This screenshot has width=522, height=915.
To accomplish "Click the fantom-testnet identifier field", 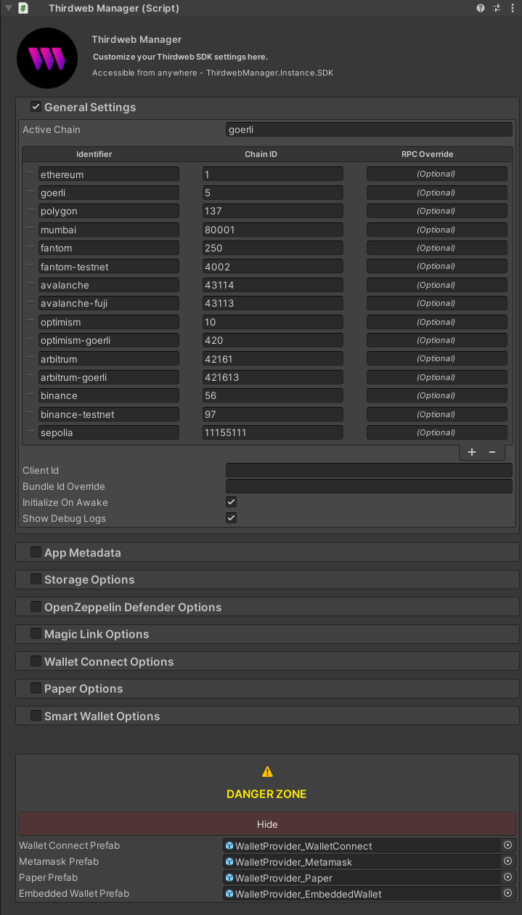I will pos(109,267).
